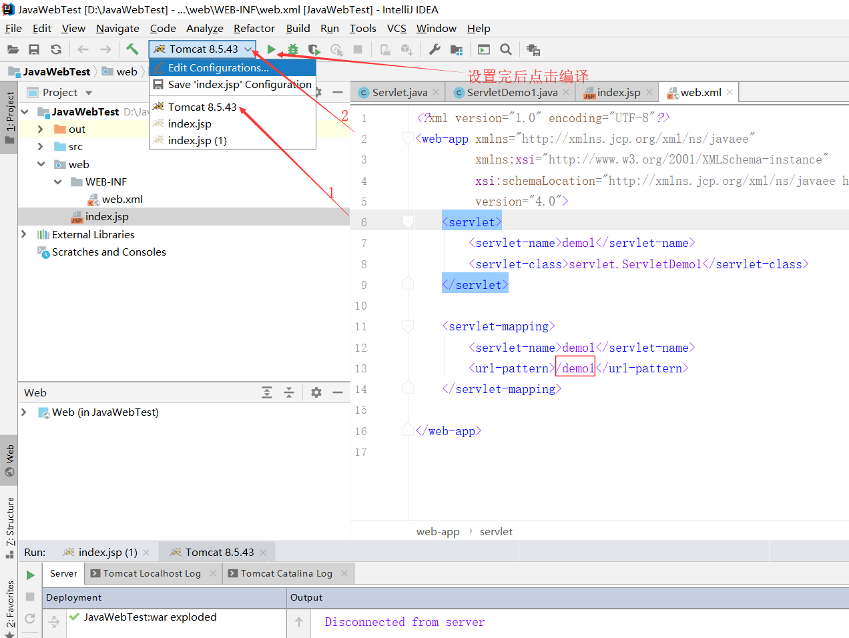The width and height of the screenshot is (849, 638).
Task: Open Settings wrench icon in toolbar
Action: tap(435, 49)
